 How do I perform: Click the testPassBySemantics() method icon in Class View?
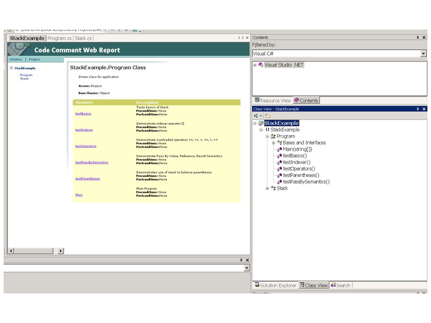279,182
